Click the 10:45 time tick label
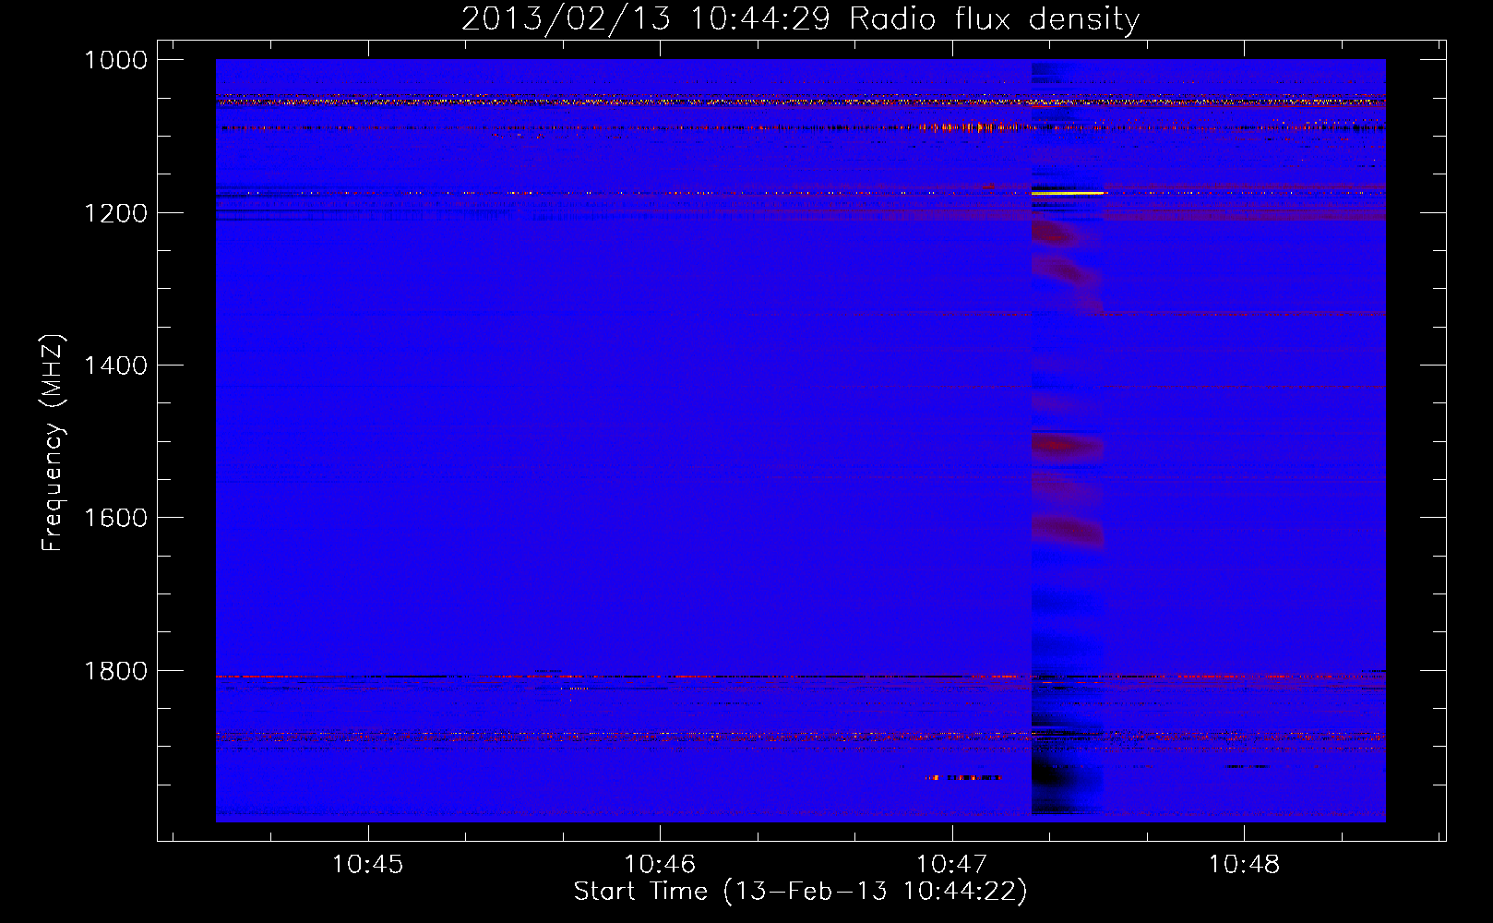 click(x=367, y=865)
